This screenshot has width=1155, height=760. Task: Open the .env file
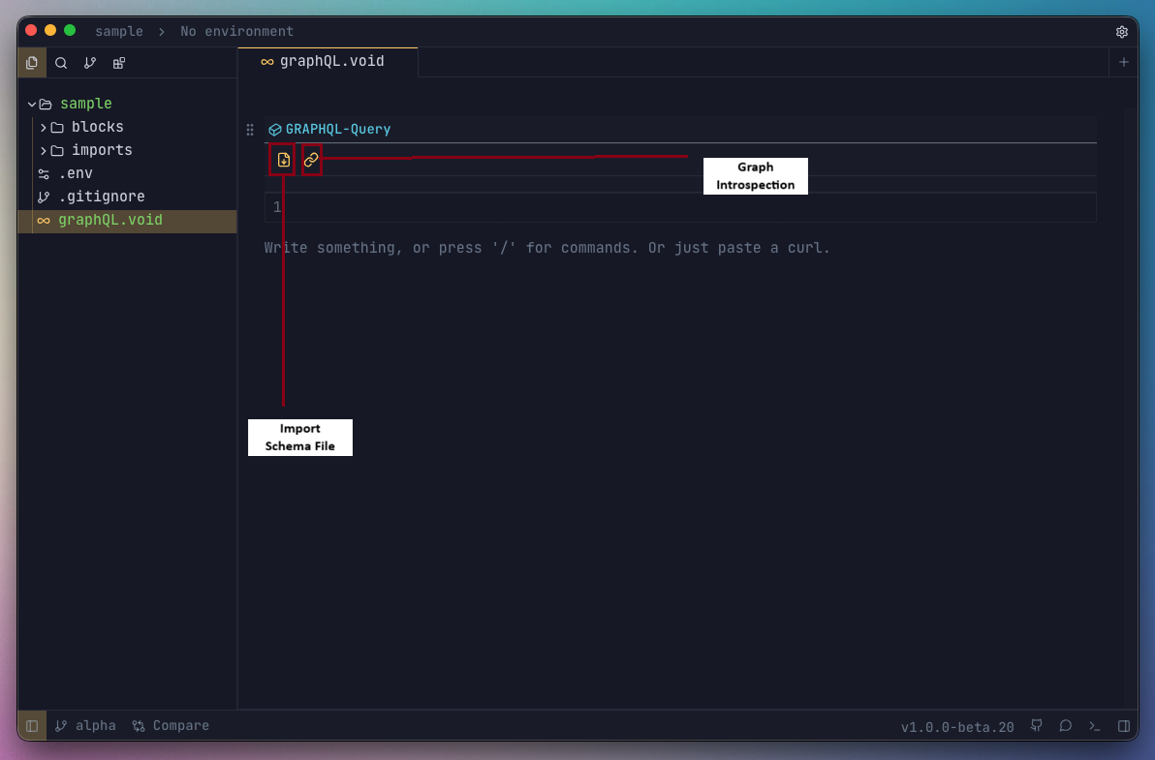pos(76,173)
